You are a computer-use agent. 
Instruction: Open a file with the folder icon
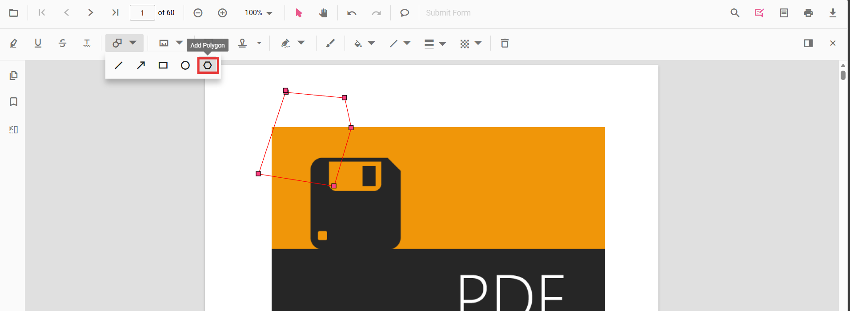point(14,13)
